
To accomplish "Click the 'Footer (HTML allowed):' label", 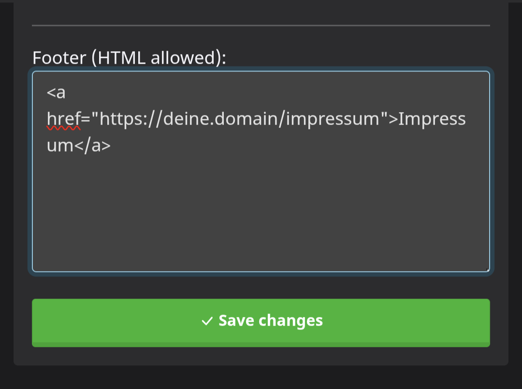I will [x=129, y=58].
